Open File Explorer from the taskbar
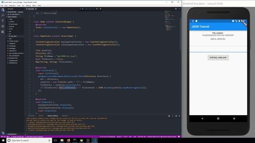This screenshot has width=255, height=143. coord(62,140)
